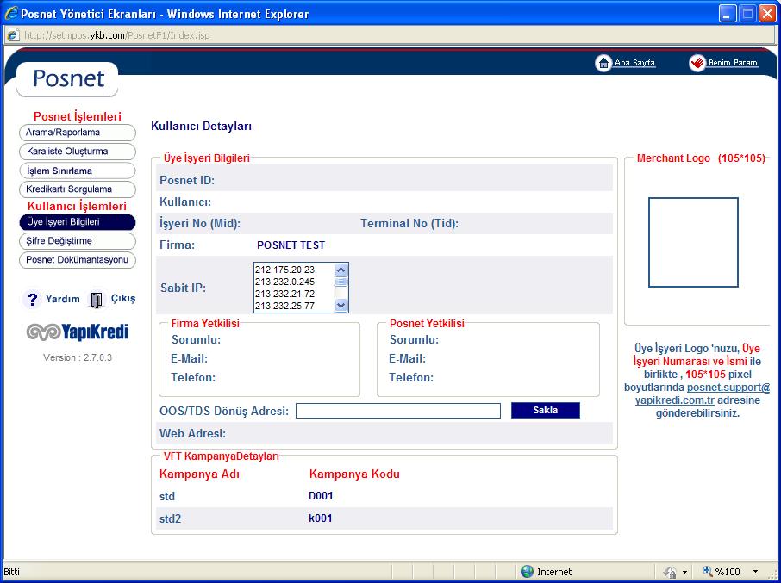Open the zoom level dropdown arrow
The width and height of the screenshot is (781, 583).
click(x=756, y=572)
